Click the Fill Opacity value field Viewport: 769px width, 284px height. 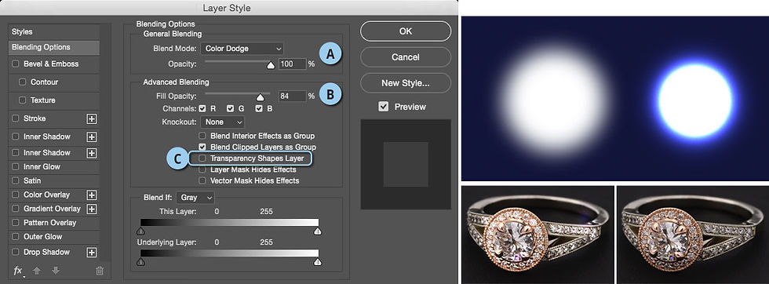pyautogui.click(x=293, y=96)
